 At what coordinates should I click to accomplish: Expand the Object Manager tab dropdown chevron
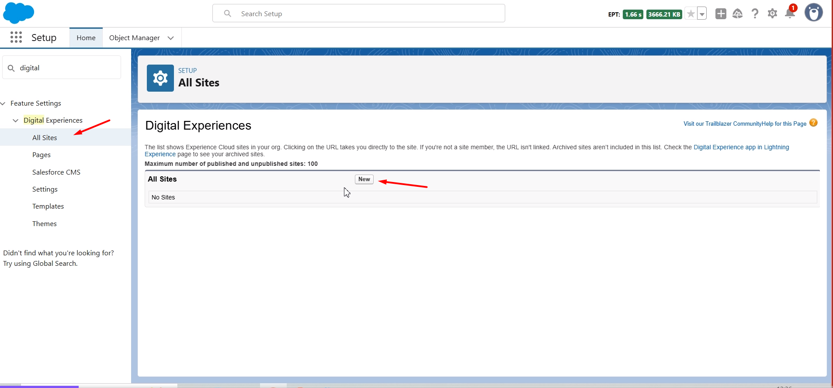point(171,38)
